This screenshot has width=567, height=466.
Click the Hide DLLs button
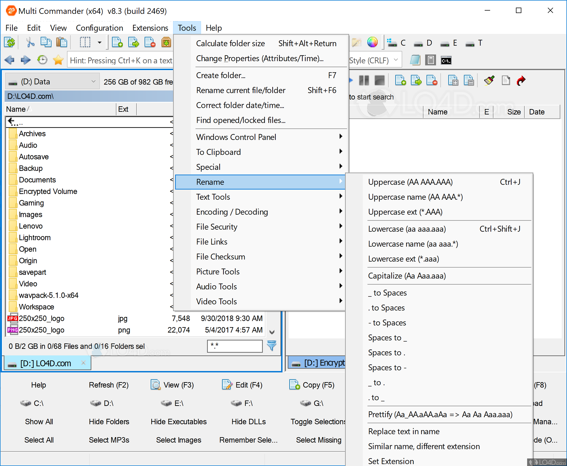tap(248, 421)
